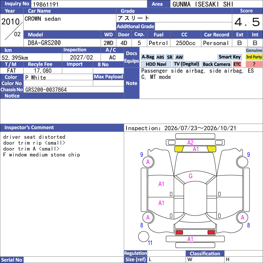This screenshot has height=263, width=263.
Task: Toggle the Genuine label
Action: pyautogui.click(x=254, y=50)
